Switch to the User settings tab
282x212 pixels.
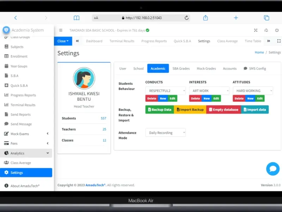coord(123,69)
